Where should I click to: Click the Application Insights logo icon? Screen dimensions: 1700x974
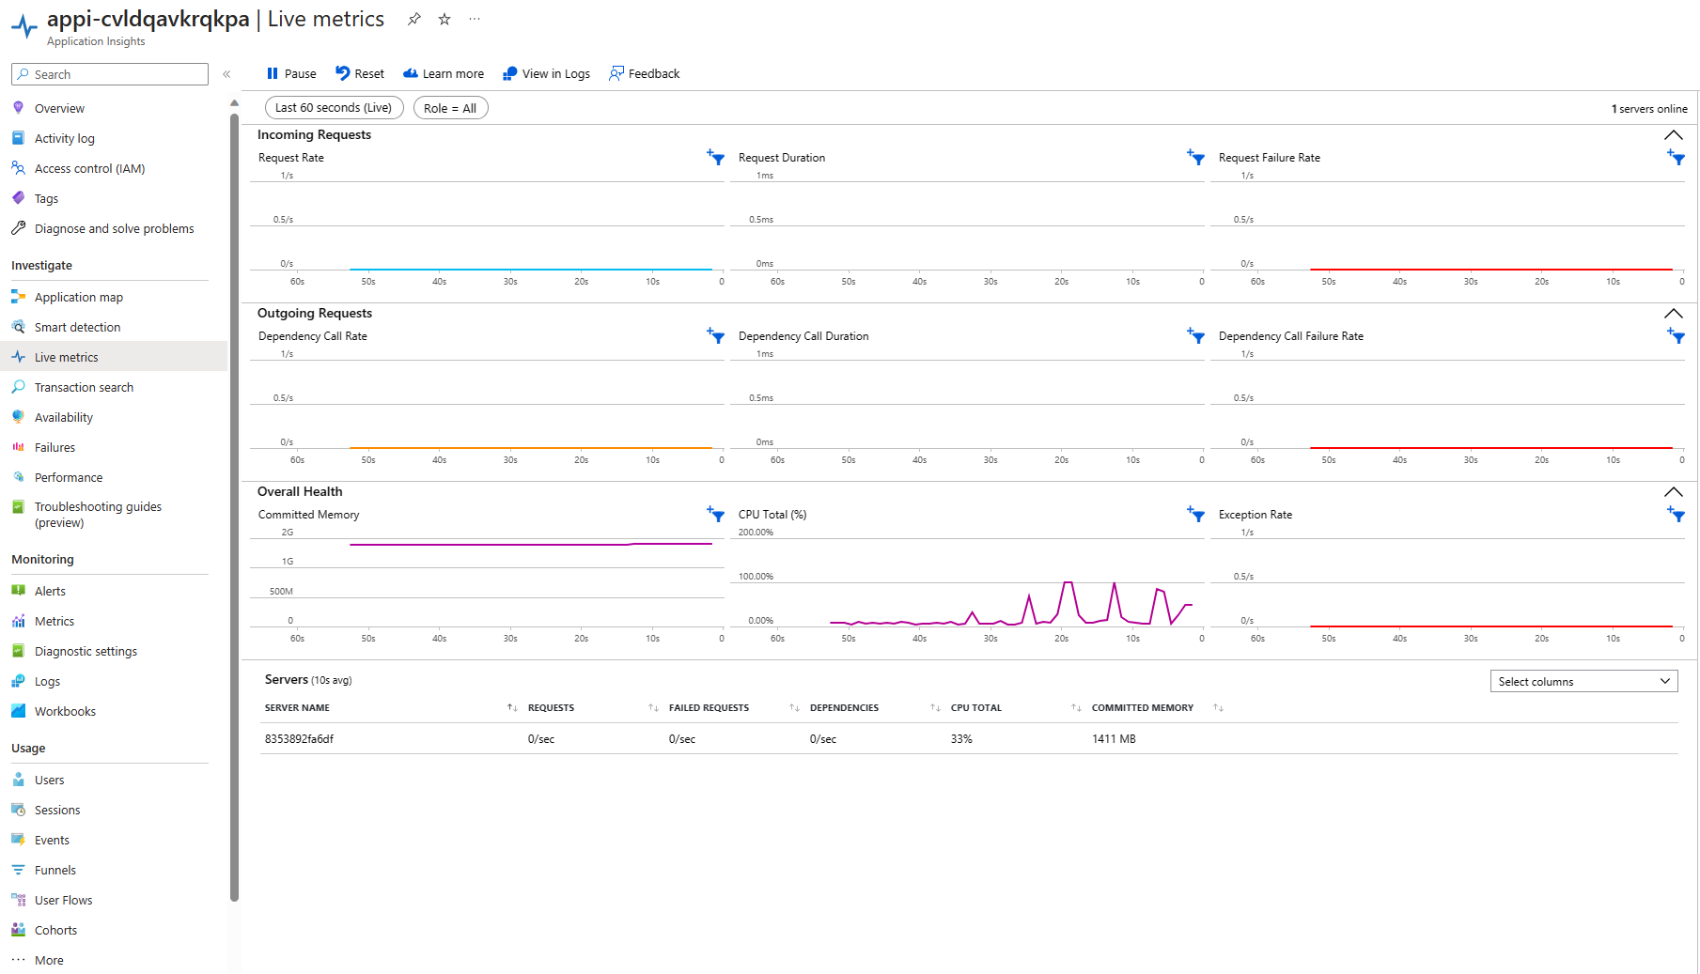pyautogui.click(x=24, y=26)
